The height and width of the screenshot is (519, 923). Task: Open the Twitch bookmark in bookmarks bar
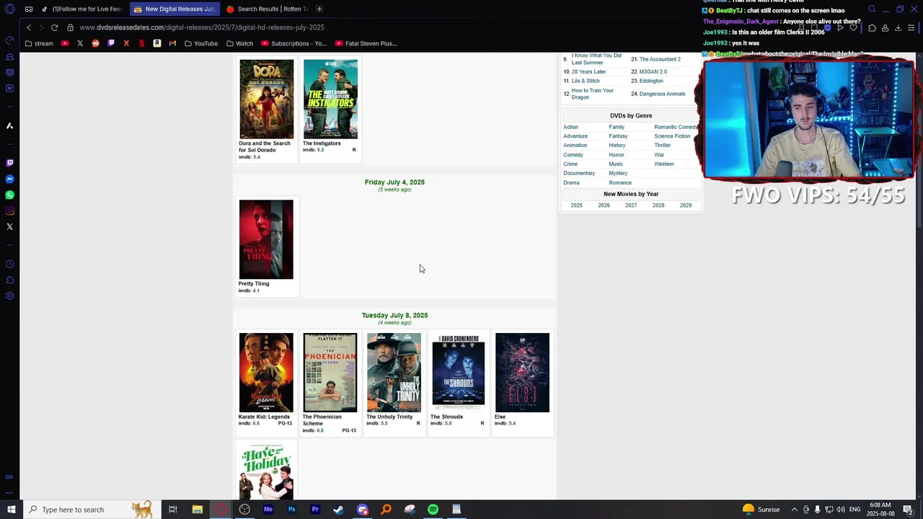coord(110,43)
